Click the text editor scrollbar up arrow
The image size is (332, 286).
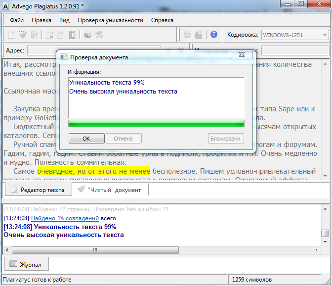click(x=325, y=64)
